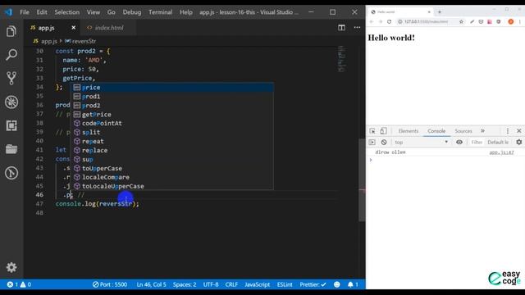Image resolution: width=525 pixels, height=295 pixels.
Task: Click the live expression eye icon
Action: pyautogui.click(x=459, y=142)
